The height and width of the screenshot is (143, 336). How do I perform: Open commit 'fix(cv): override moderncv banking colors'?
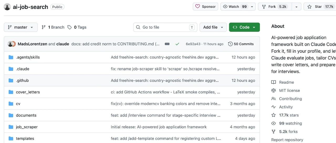tap(166, 104)
